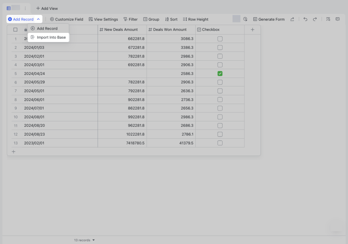Click the Deals Won value 3086.3
The image size is (348, 244).
(171, 39)
